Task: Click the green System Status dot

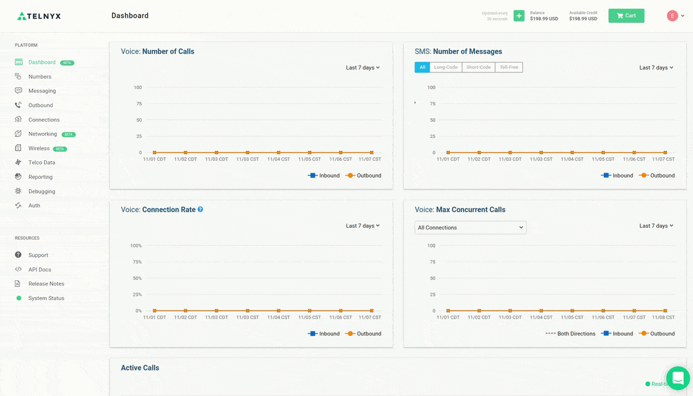Action: click(19, 298)
